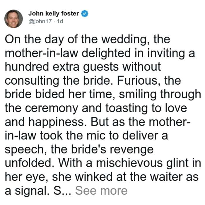Click the phrase "the bride's revenge"
Viewport: 205px width, 205px height.
pos(102,149)
